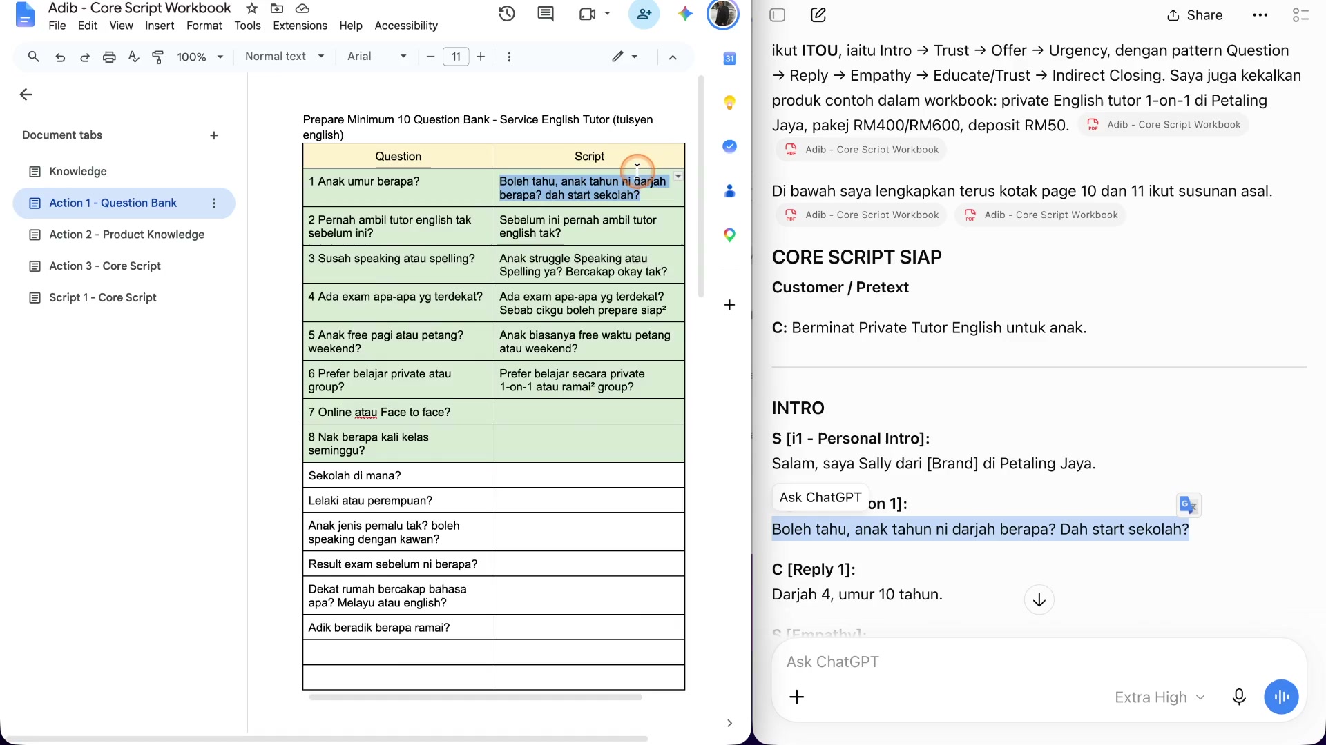Open the Extensions menu
The height and width of the screenshot is (745, 1326).
pyautogui.click(x=300, y=26)
